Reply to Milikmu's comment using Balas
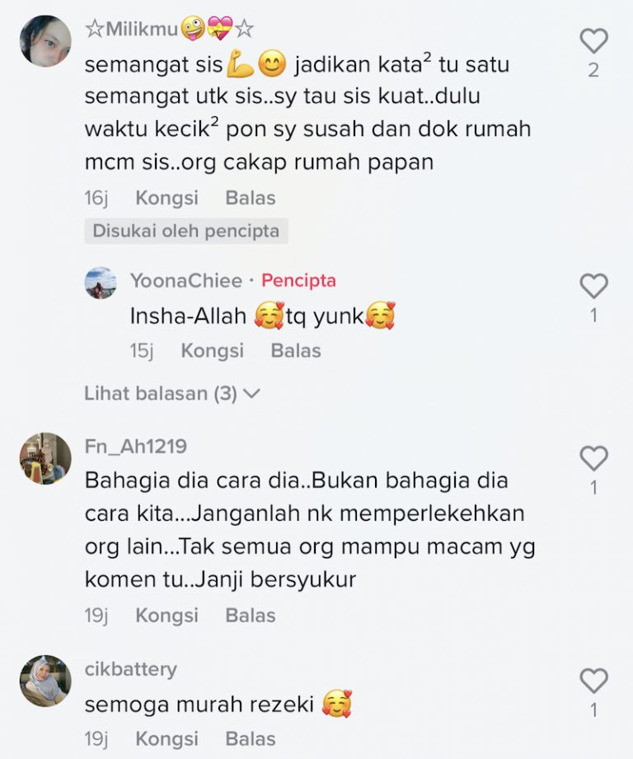Image resolution: width=633 pixels, height=759 pixels. point(251,198)
